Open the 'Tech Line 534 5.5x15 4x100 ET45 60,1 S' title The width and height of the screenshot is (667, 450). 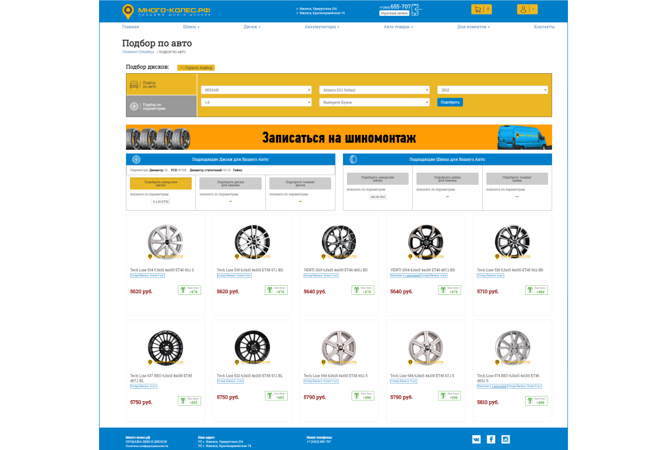point(162,270)
